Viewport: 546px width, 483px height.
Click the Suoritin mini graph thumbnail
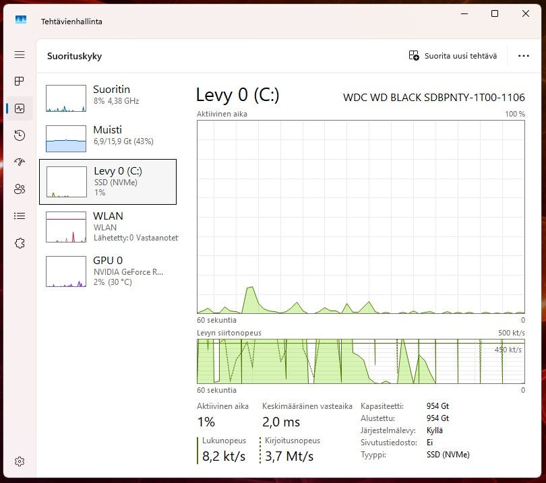tap(66, 98)
